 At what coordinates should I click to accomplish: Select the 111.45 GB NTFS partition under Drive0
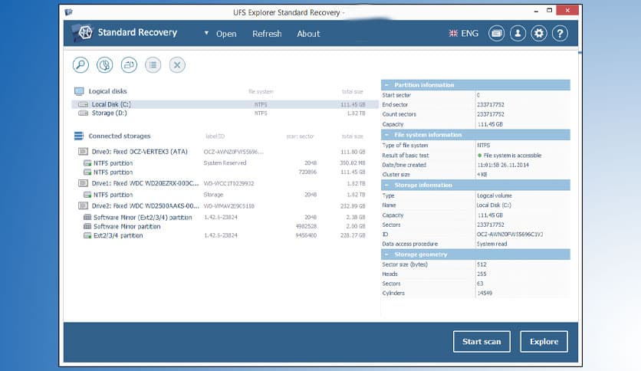pos(224,172)
